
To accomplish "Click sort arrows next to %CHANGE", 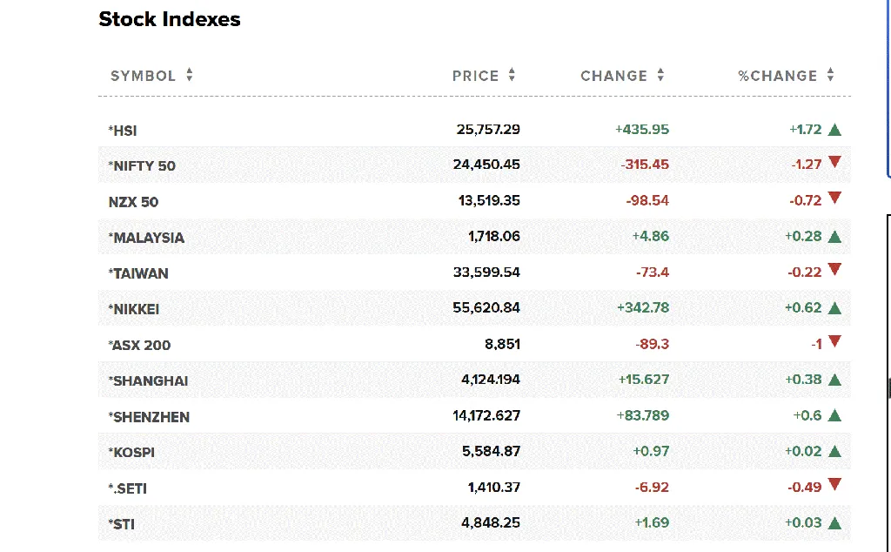I will pyautogui.click(x=831, y=76).
